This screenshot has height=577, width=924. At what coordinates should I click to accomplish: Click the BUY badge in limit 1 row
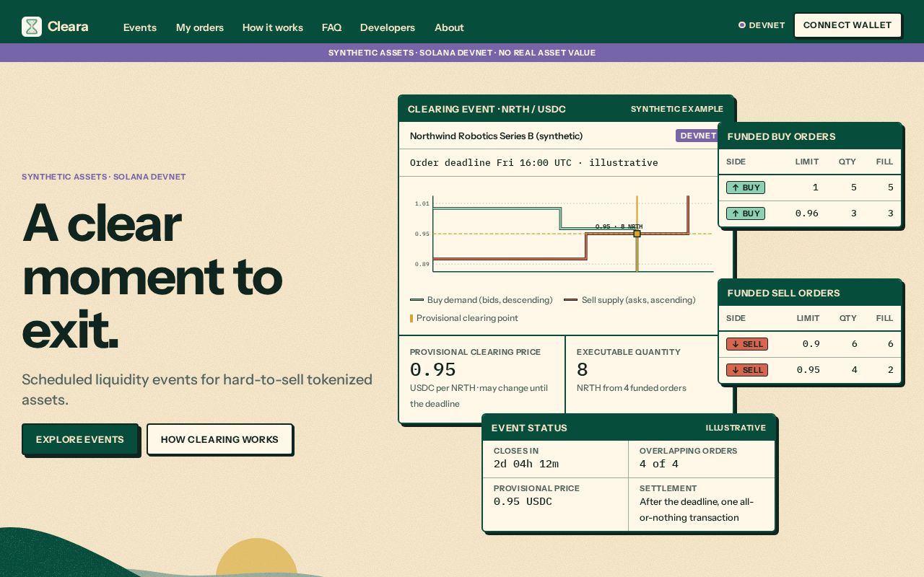click(746, 188)
